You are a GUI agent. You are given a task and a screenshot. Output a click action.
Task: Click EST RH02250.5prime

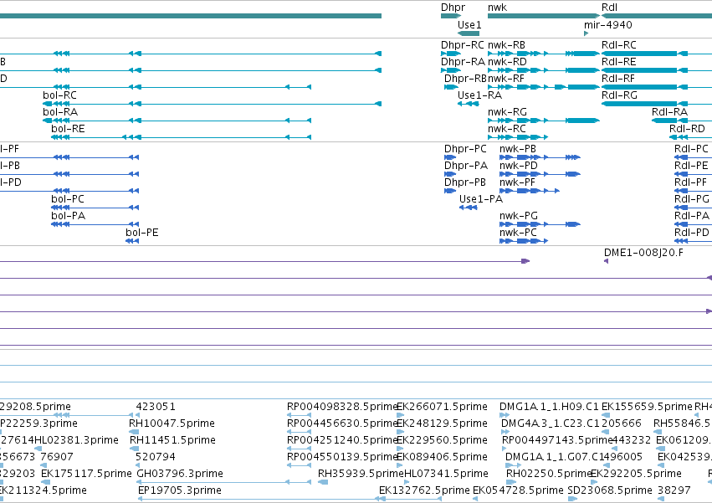(x=550, y=474)
